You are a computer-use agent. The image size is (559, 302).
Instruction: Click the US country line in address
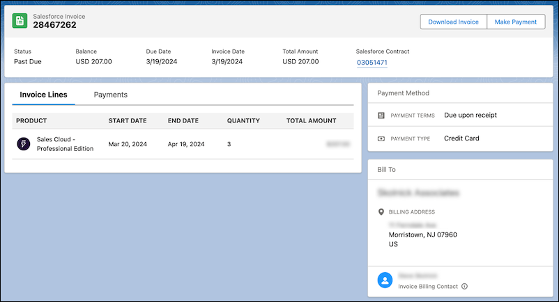coord(393,244)
